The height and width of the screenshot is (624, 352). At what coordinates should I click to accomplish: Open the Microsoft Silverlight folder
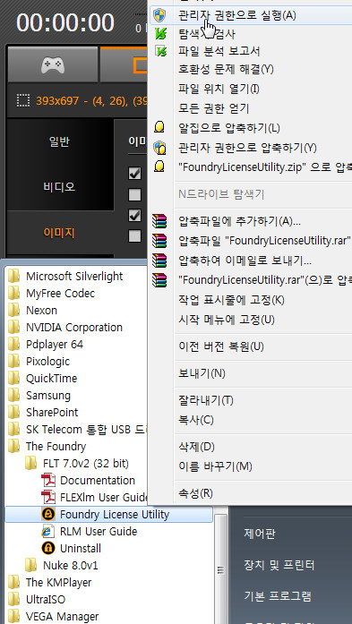[x=74, y=276]
